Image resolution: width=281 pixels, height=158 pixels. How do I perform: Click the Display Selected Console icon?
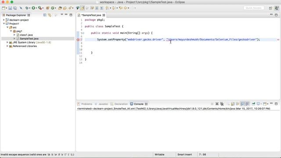[258, 104]
